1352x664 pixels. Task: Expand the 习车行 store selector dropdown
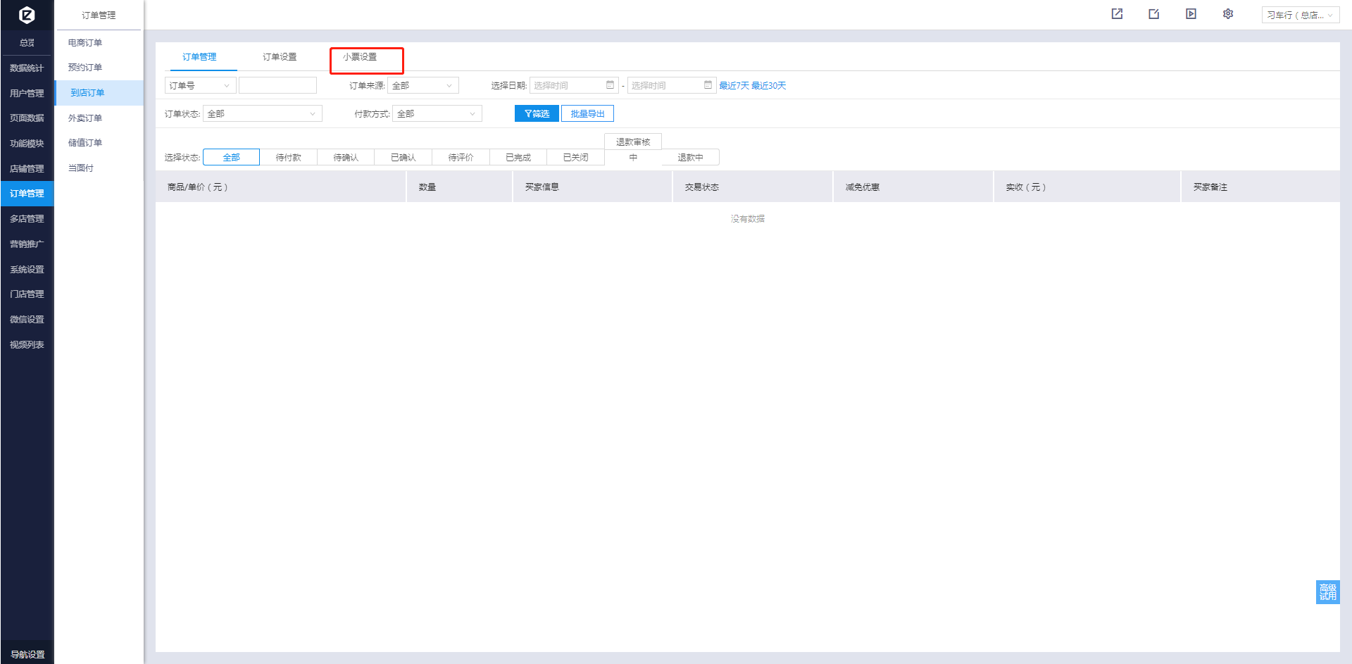pyautogui.click(x=1300, y=15)
